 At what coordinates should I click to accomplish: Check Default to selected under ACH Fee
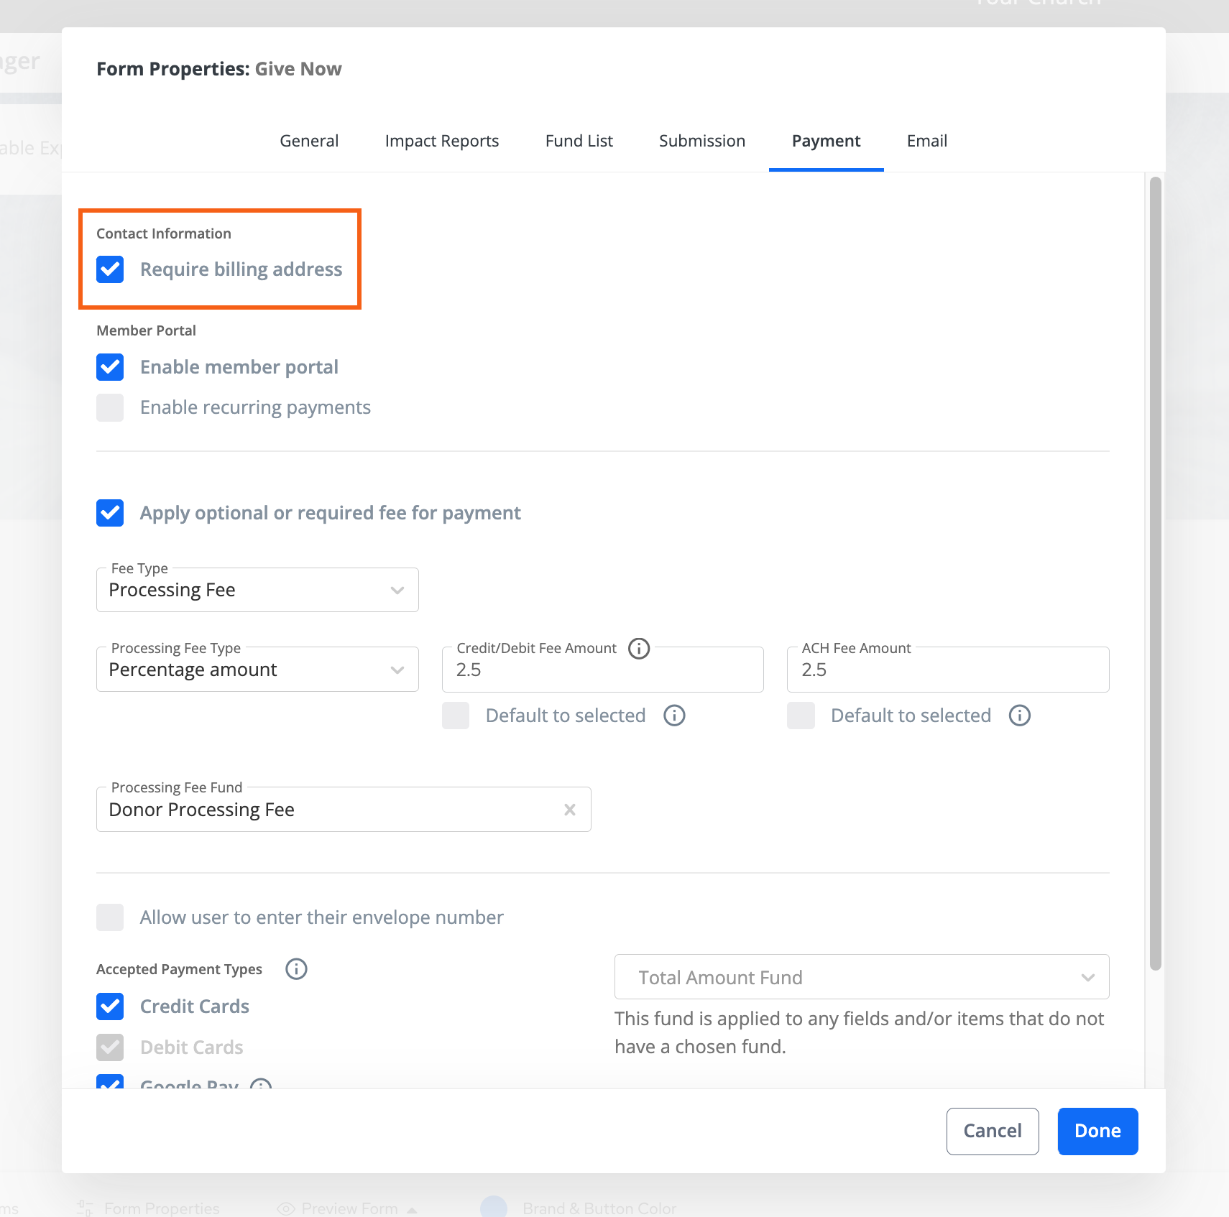coord(801,716)
